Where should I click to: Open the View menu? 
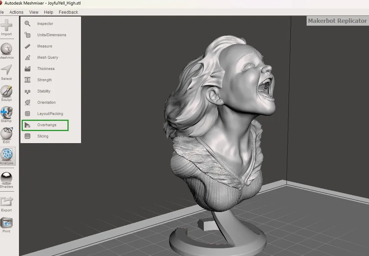[x=33, y=12]
